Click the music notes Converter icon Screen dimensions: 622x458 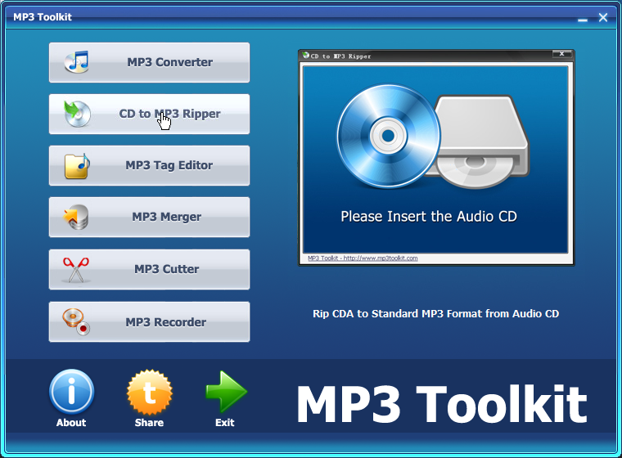[x=77, y=62]
